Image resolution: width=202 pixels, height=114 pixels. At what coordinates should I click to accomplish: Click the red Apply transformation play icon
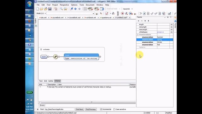pos(122,13)
